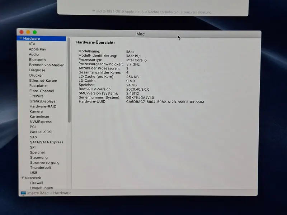Select Apple Pay in sidebar
Viewport: 287px width, 215px height.
[x=37, y=49]
